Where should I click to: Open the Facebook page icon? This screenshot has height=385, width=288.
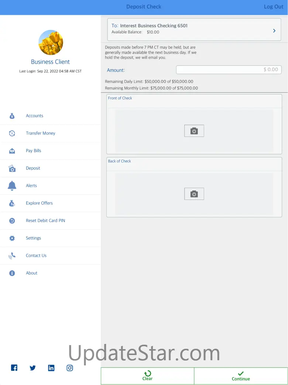[x=14, y=368]
